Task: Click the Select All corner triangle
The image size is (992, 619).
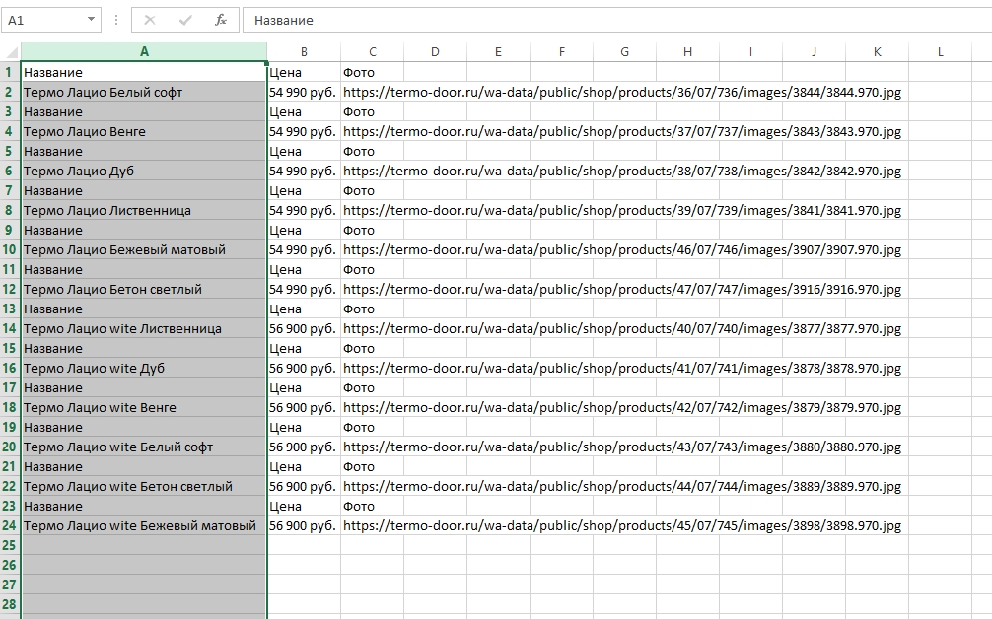Action: [11, 52]
